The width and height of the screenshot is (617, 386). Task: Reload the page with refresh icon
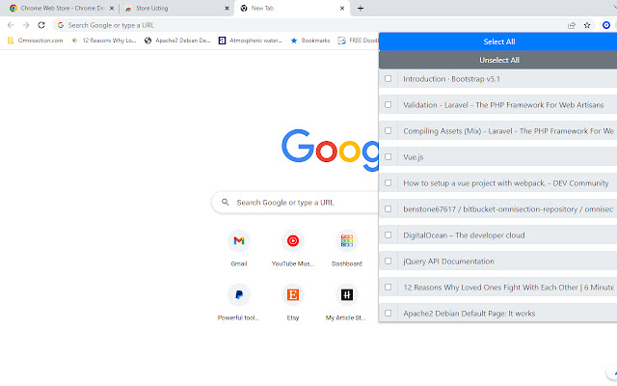coord(41,25)
